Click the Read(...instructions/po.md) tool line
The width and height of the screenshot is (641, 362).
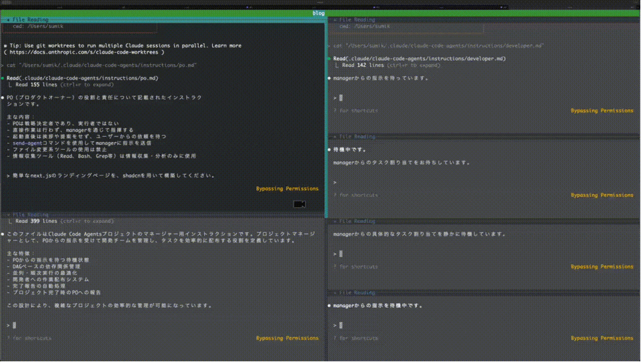(82, 78)
